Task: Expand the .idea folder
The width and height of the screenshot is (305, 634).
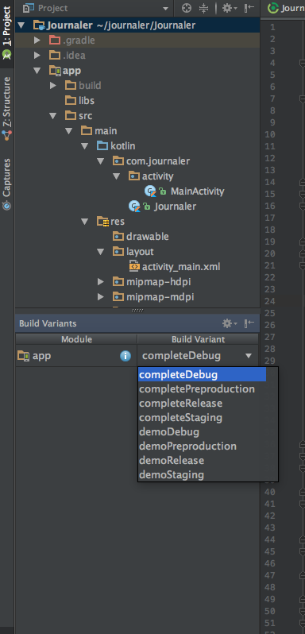Action: click(37, 56)
